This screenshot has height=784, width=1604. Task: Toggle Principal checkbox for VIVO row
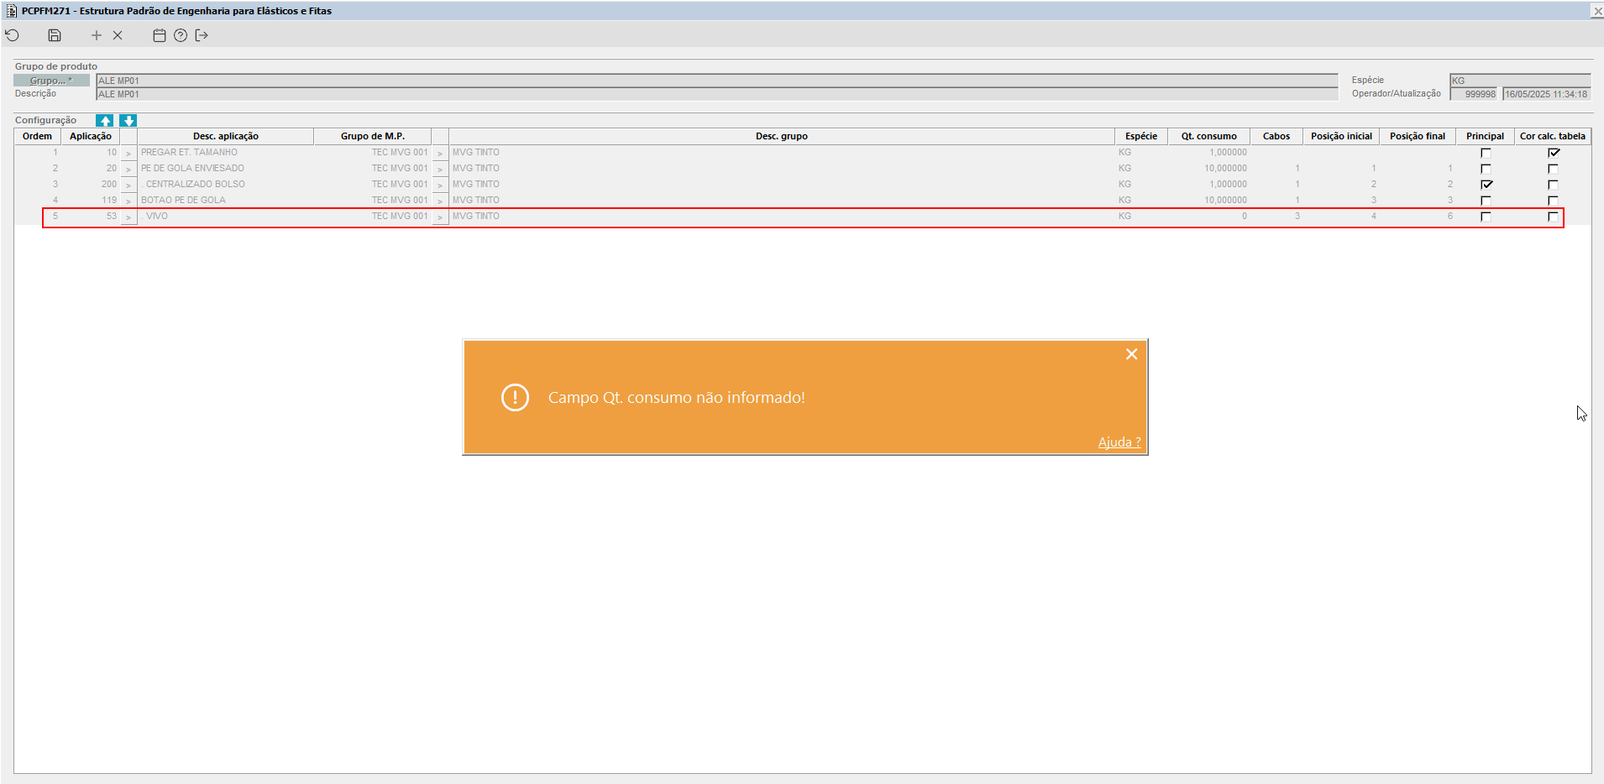[1486, 217]
